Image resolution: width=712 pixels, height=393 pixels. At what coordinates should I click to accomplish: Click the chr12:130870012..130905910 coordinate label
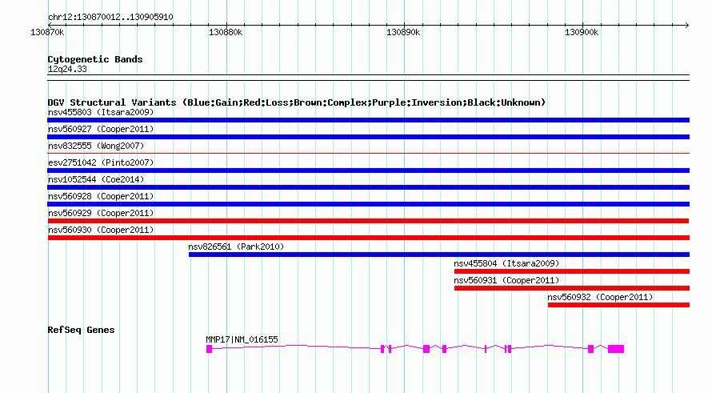[x=110, y=18]
